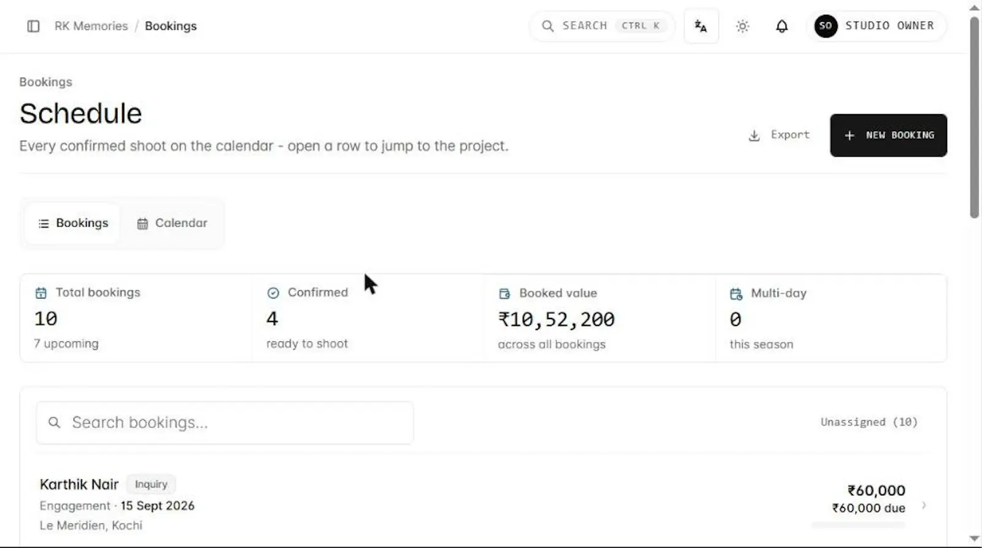982x548 pixels.
Task: Click the Unassigned (10) filter
Action: (869, 422)
